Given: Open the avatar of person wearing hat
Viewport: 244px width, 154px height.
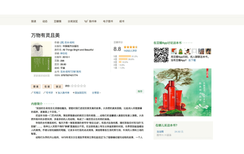Looking at the screenshot, I should pyautogui.click(x=187, y=51).
